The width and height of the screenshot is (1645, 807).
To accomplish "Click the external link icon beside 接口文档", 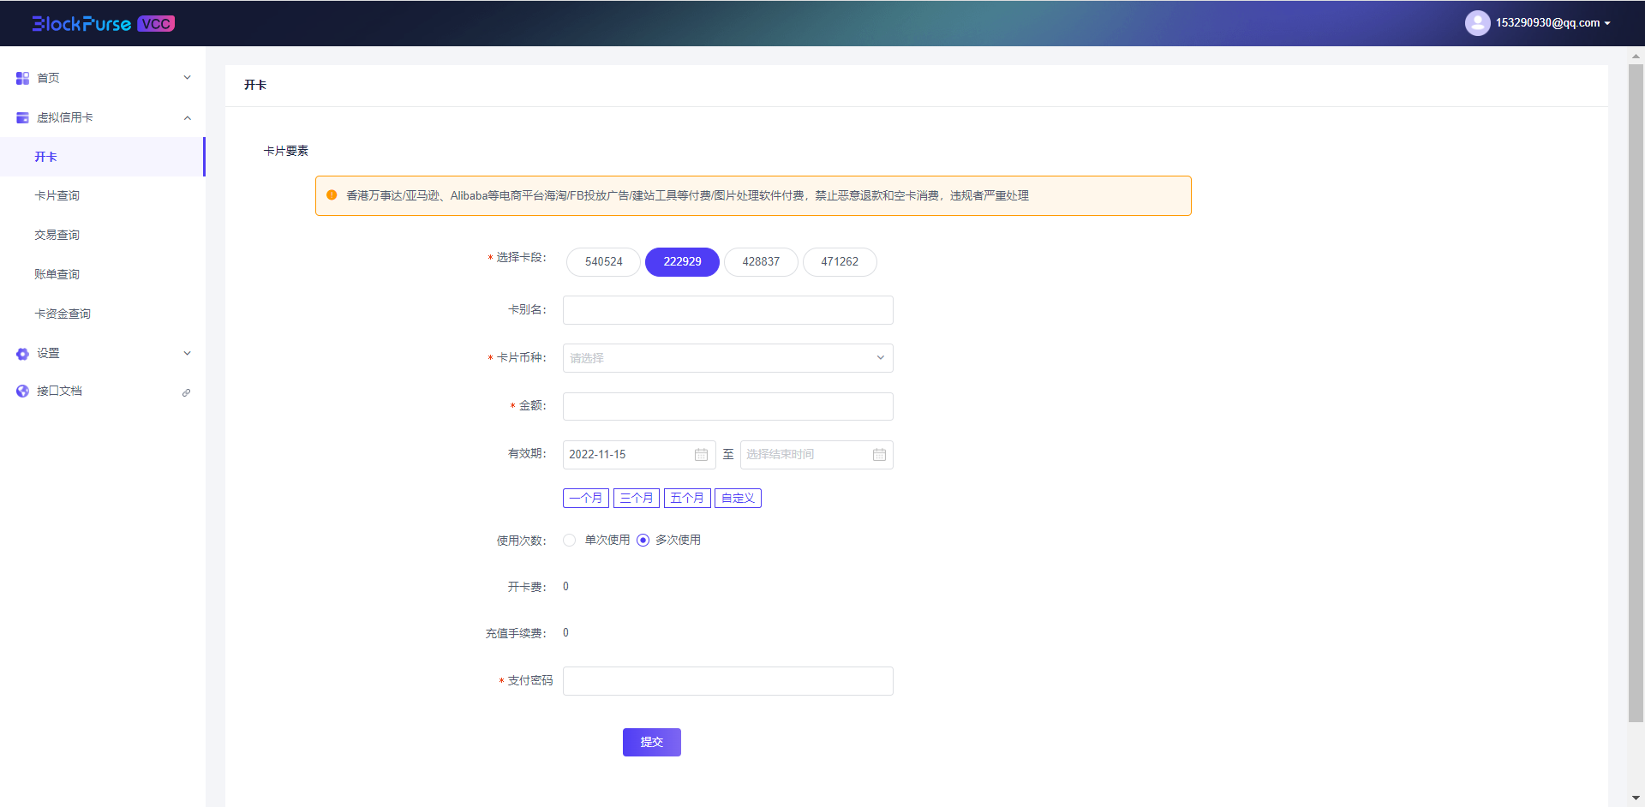I will click(186, 392).
